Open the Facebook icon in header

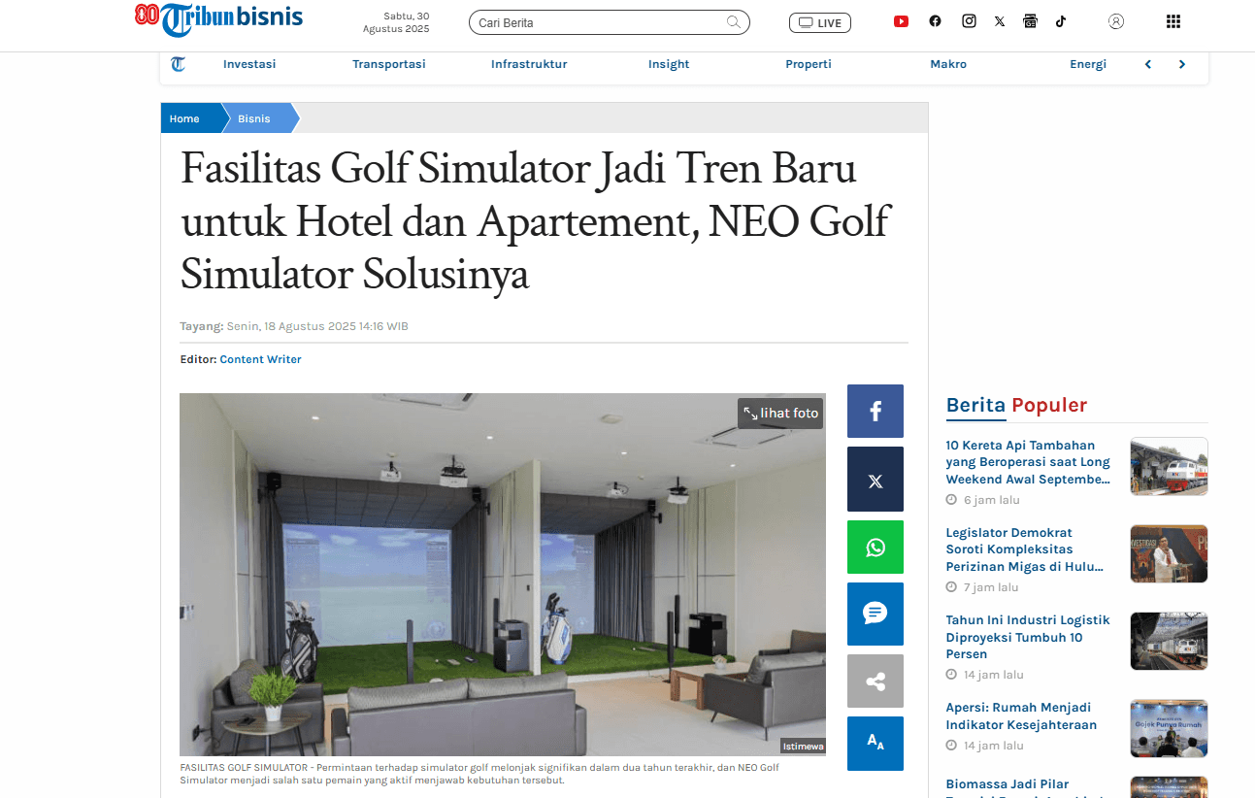[935, 21]
